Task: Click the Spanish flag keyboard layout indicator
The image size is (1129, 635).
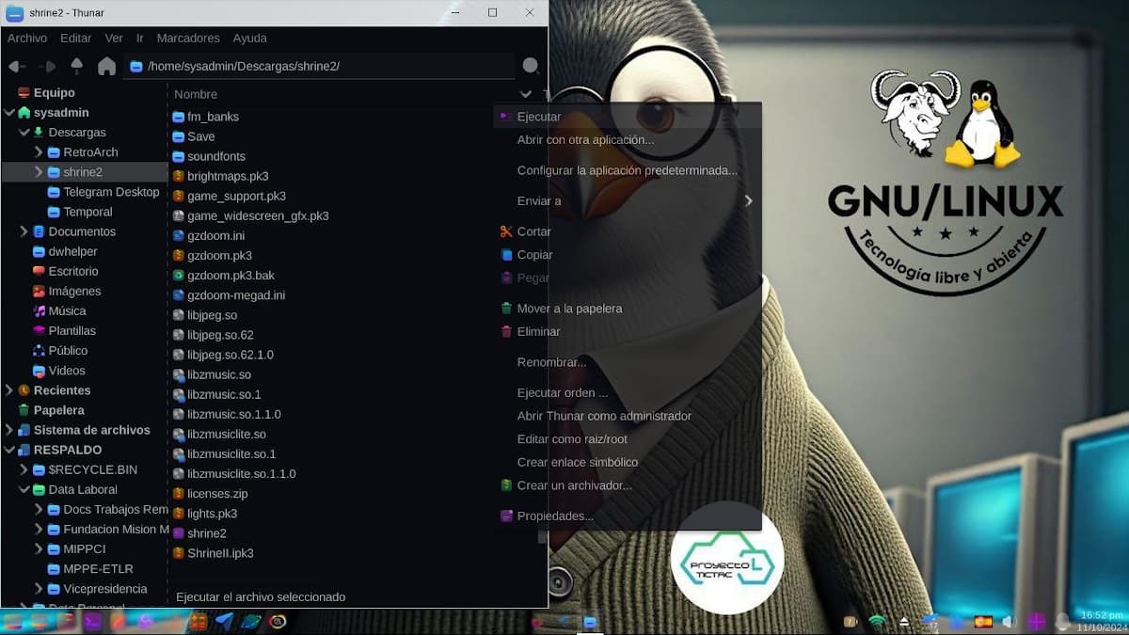Action: (983, 622)
